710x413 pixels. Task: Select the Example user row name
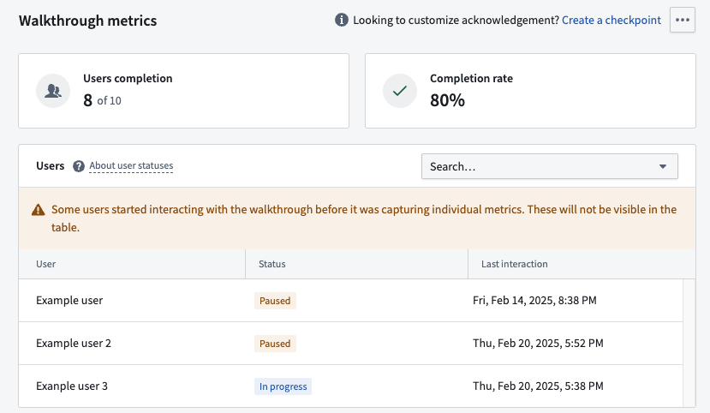pos(69,300)
